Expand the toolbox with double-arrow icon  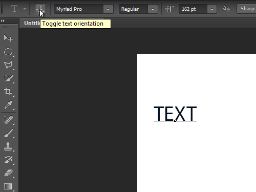pyautogui.click(x=3, y=21)
